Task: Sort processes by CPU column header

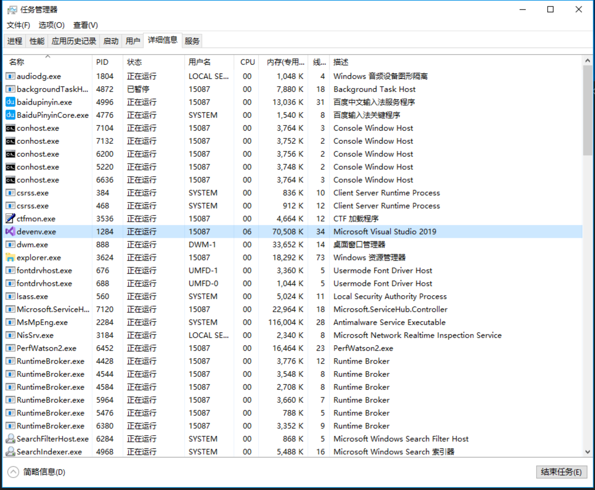Action: coord(247,62)
